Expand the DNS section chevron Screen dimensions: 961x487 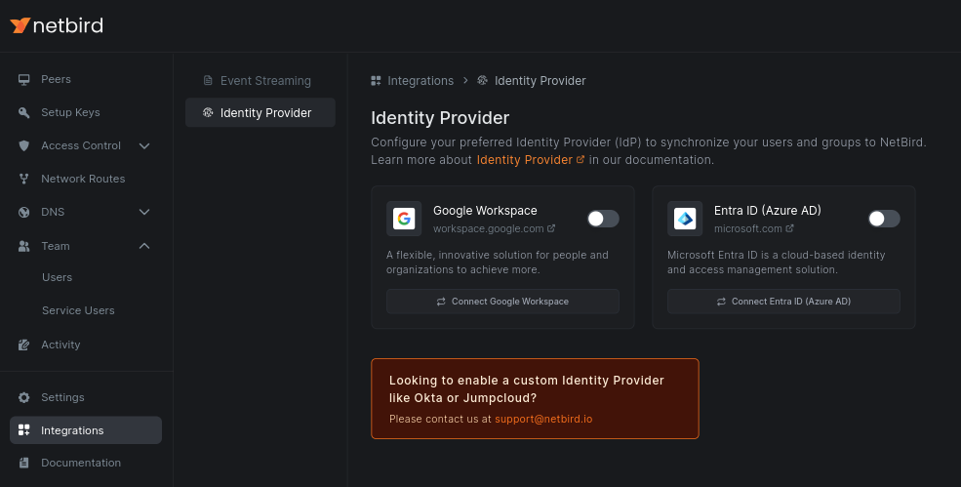pos(144,212)
